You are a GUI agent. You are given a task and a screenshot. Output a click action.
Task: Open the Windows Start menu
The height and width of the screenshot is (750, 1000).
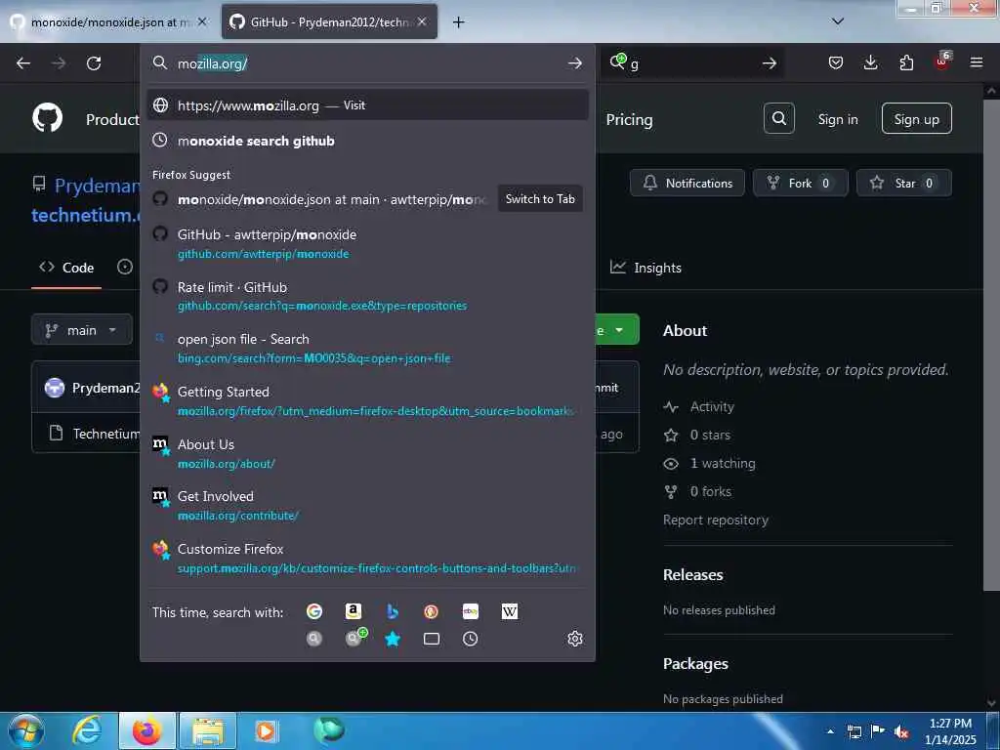coord(26,730)
